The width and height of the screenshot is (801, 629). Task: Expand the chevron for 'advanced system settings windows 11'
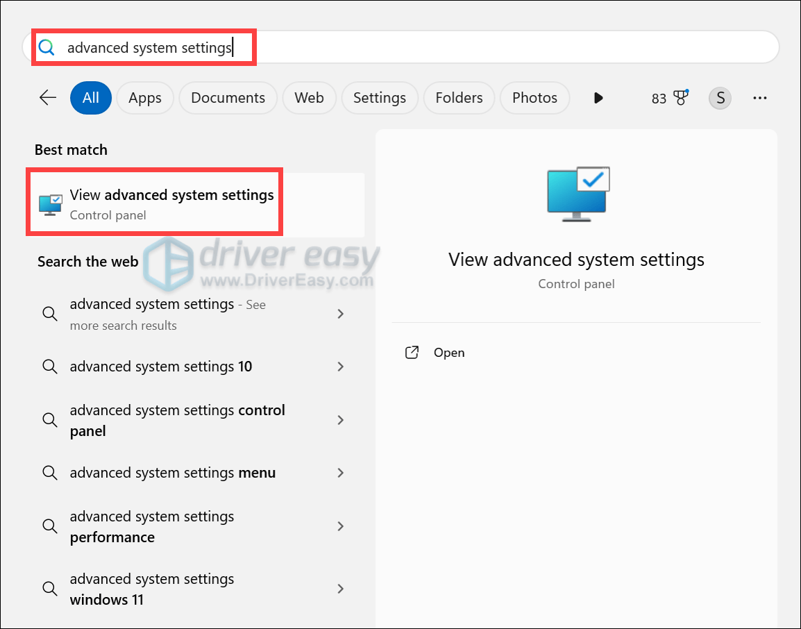coord(340,589)
